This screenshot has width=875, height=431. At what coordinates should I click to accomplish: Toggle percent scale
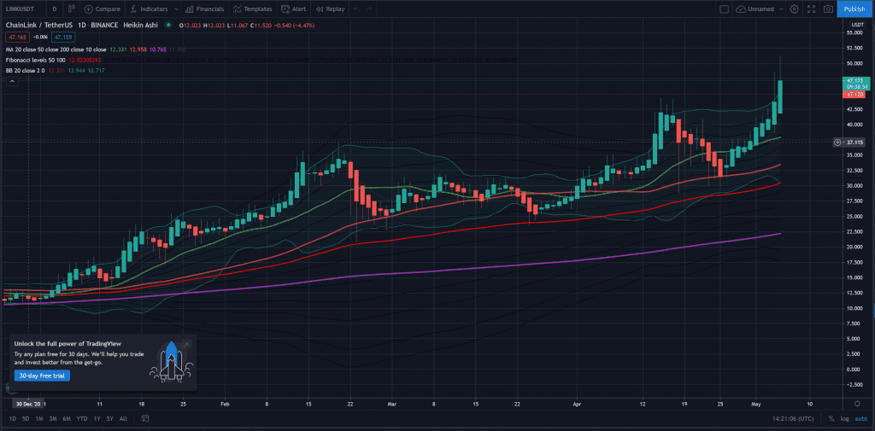[x=831, y=419]
